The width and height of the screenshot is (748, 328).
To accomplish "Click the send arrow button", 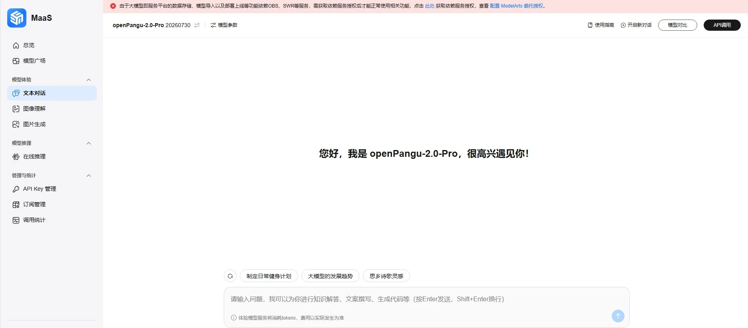I will tap(618, 316).
